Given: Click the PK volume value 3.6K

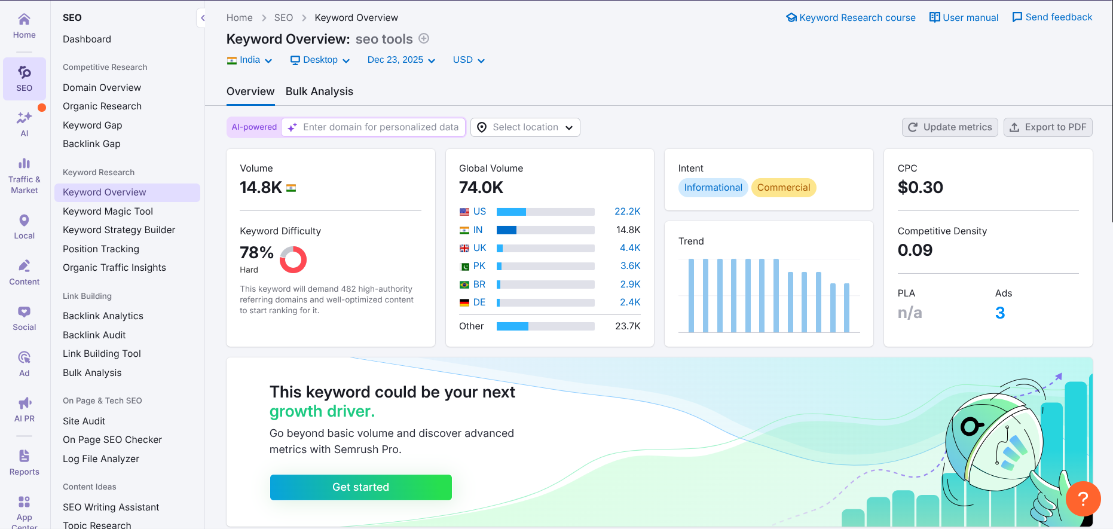Looking at the screenshot, I should (x=630, y=266).
